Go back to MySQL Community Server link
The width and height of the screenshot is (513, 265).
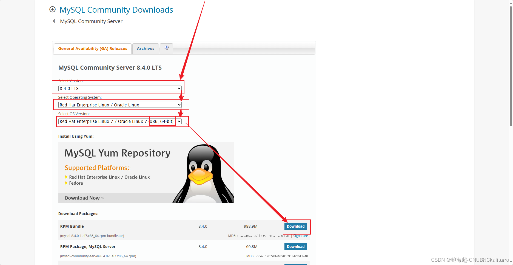(91, 21)
